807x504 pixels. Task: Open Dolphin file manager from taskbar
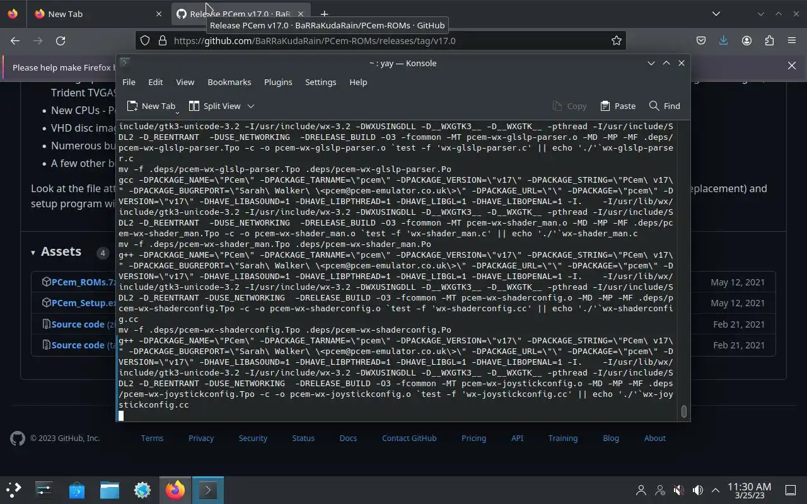tap(110, 490)
